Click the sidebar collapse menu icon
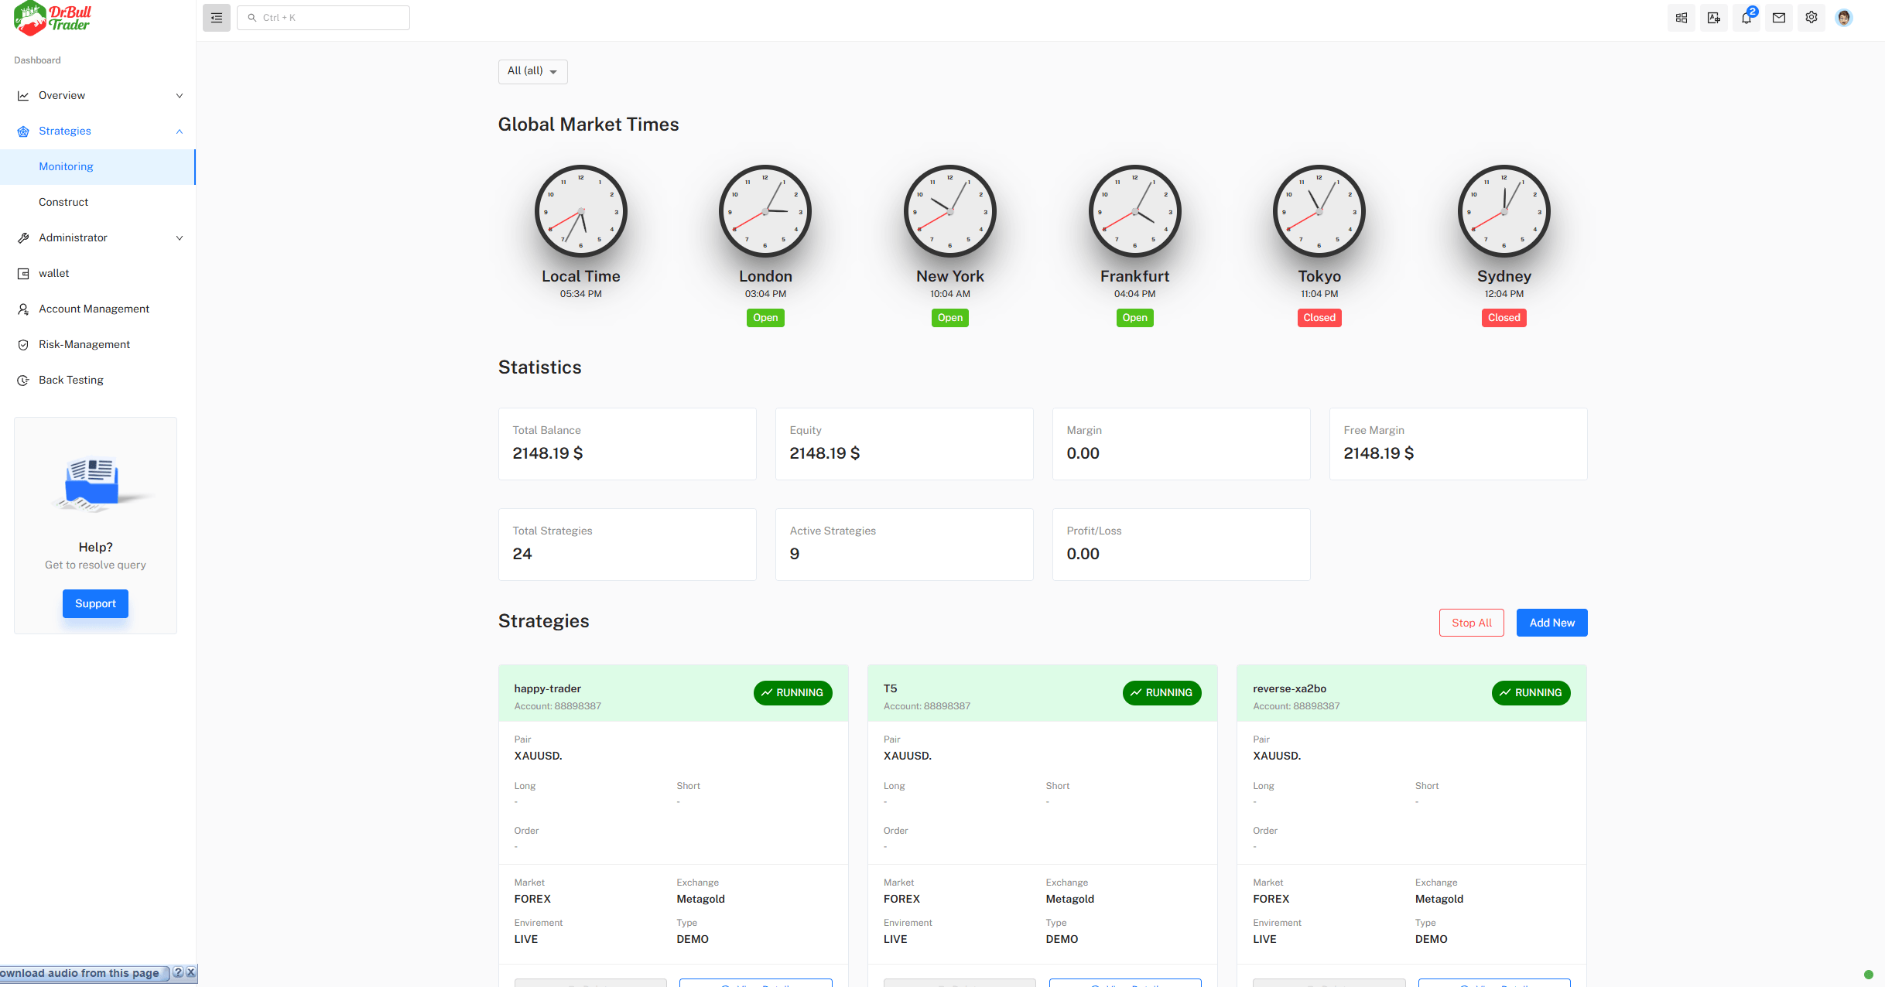This screenshot has height=987, width=1885. [x=217, y=18]
